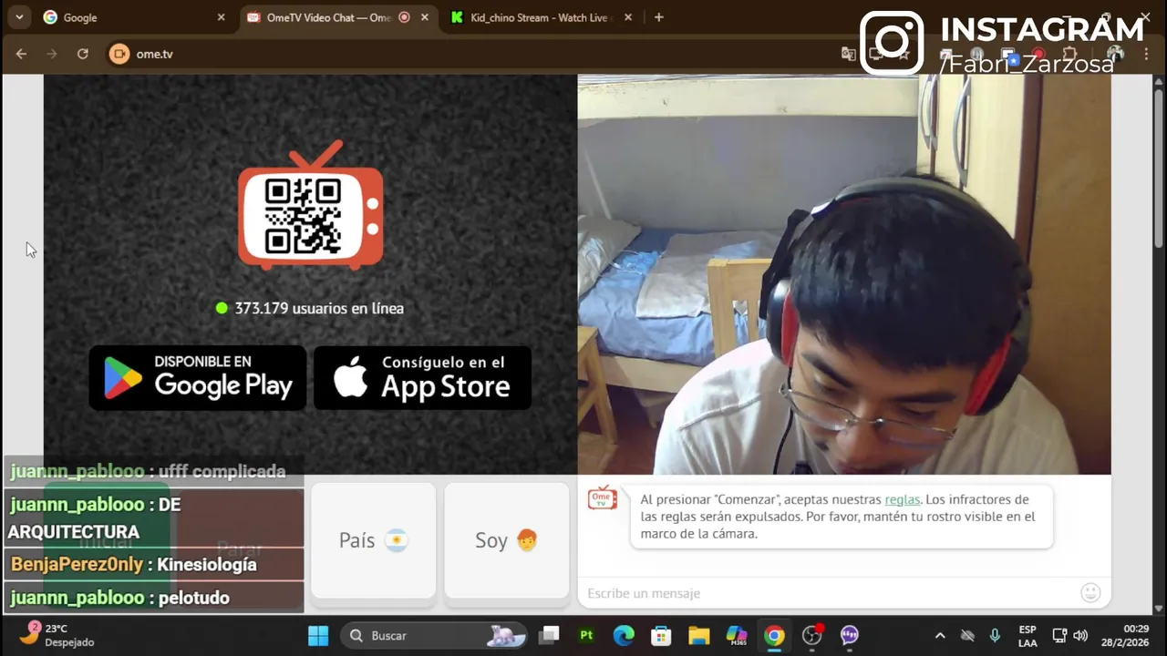Click the ome.tv address bar
The height and width of the screenshot is (656, 1167).
474,54
